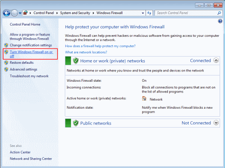Image resolution: width=225 pixels, height=168 pixels.
Task: Open the address bar history dropdown
Action: [x=143, y=13]
